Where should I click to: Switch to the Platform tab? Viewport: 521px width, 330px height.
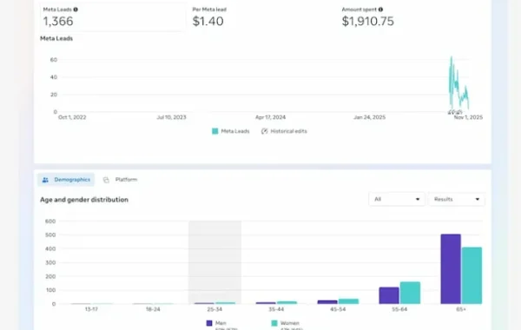[x=120, y=180]
